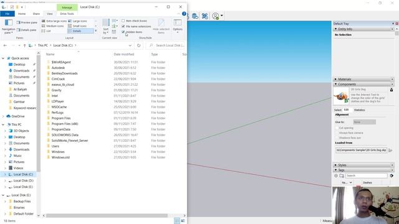Select the Details layout option

click(x=80, y=31)
